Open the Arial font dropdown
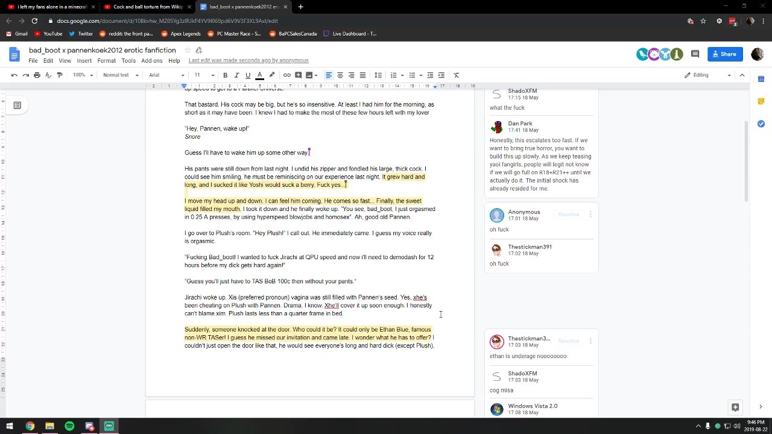The image size is (772, 434). click(x=166, y=75)
